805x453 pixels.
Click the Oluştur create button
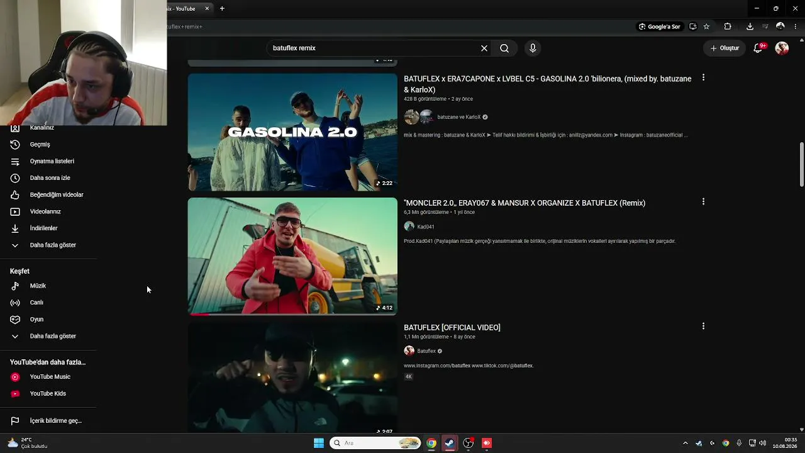click(x=724, y=48)
